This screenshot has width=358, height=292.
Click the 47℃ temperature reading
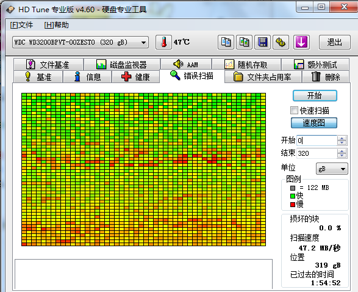[x=182, y=42]
